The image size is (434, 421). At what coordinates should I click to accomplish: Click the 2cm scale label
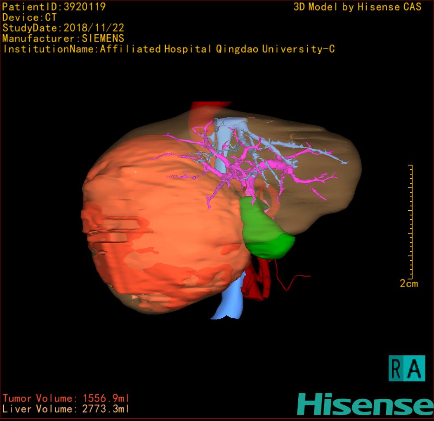[x=408, y=284]
